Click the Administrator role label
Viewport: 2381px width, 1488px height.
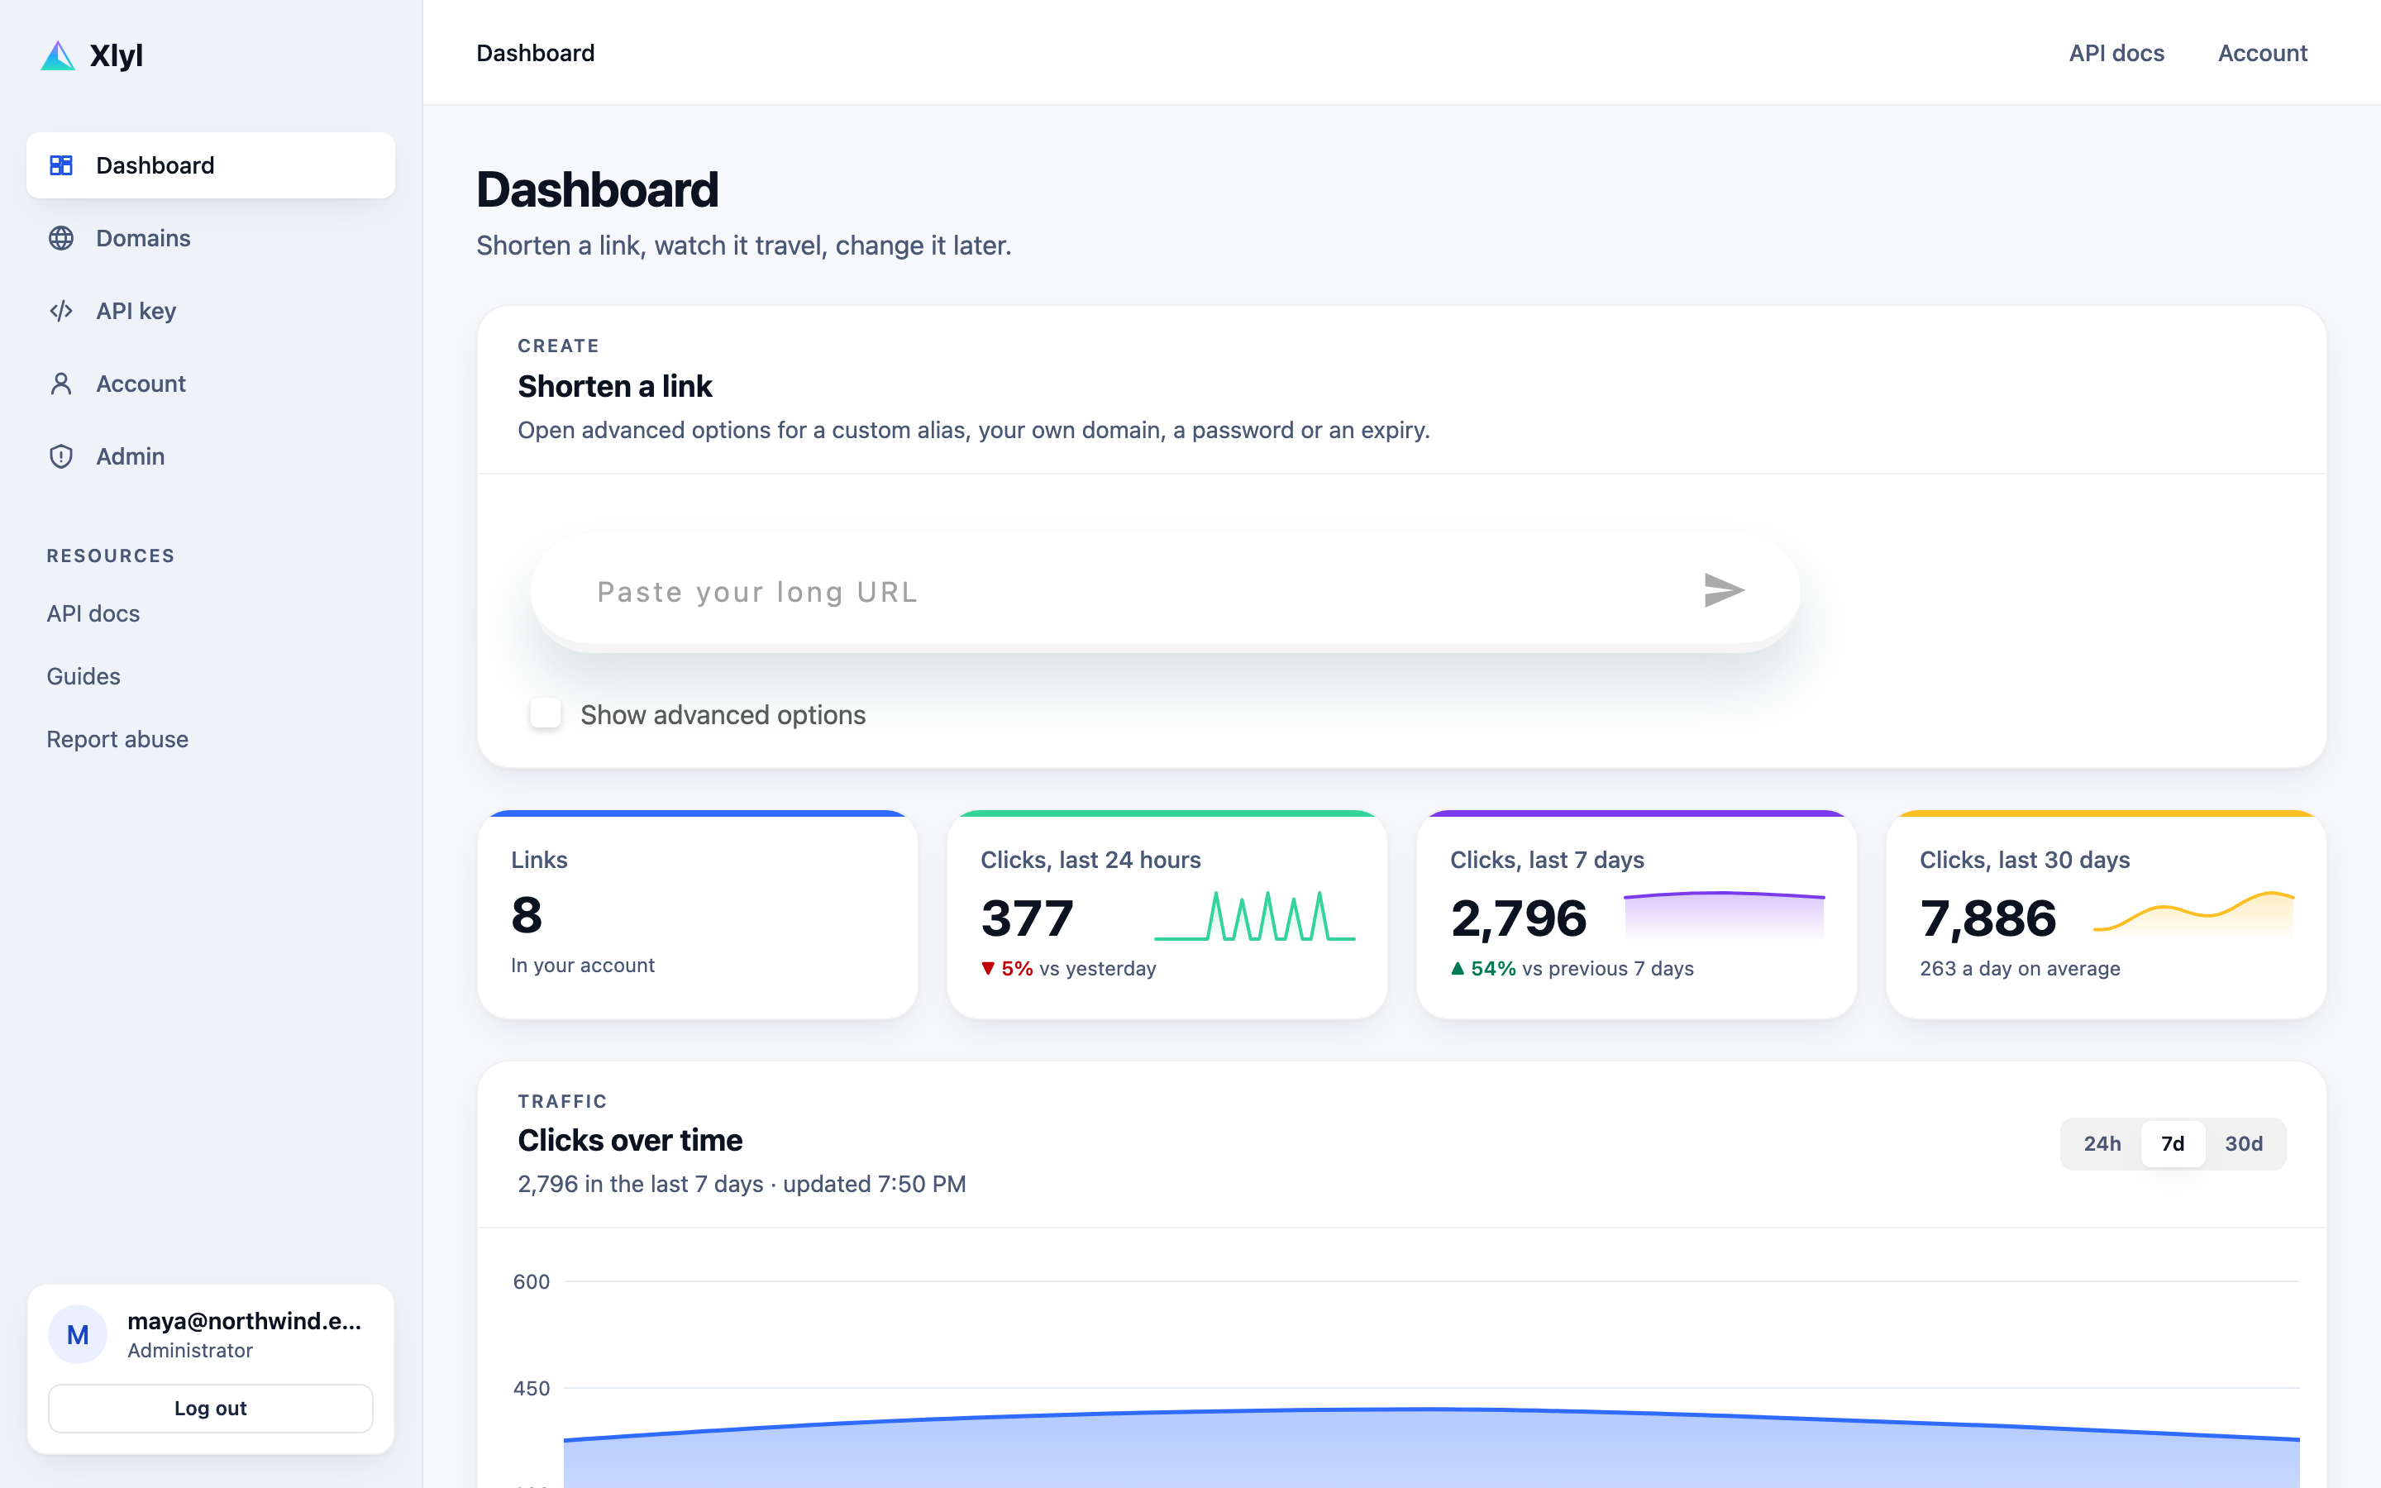tap(190, 1350)
